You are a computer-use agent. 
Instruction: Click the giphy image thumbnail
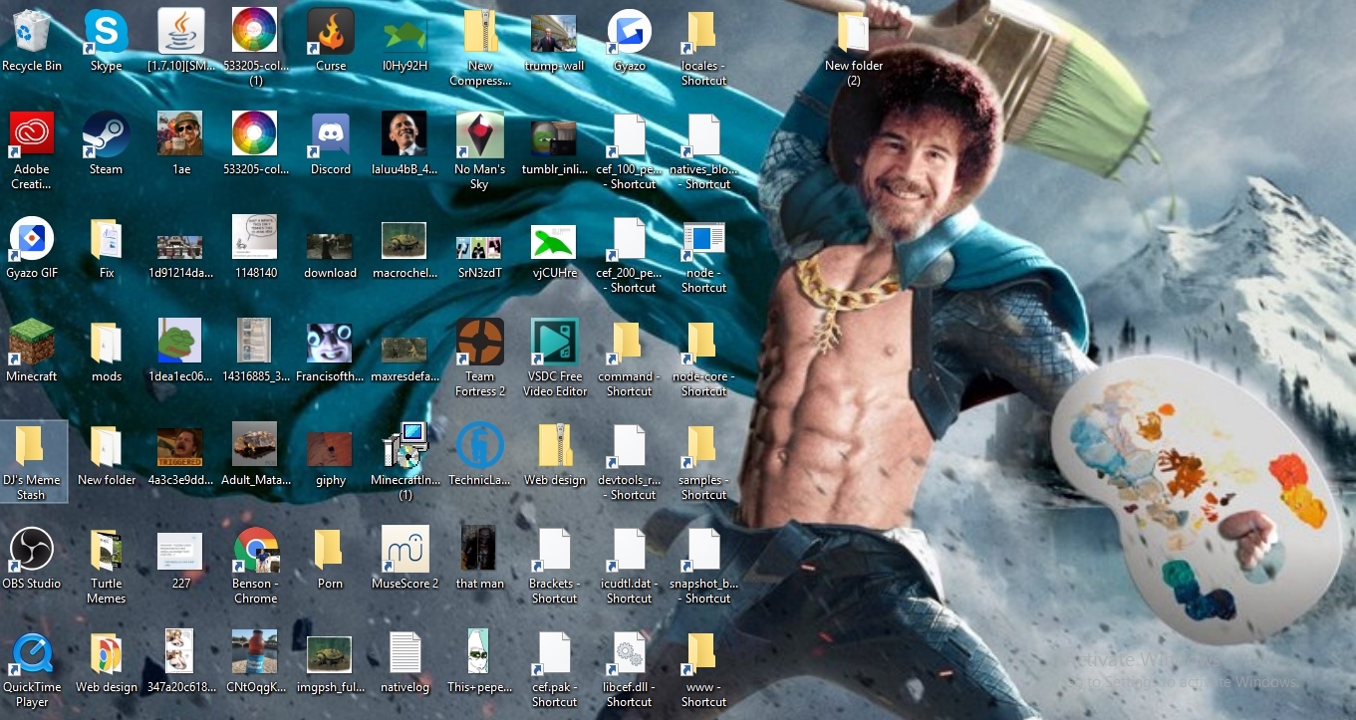pyautogui.click(x=331, y=448)
